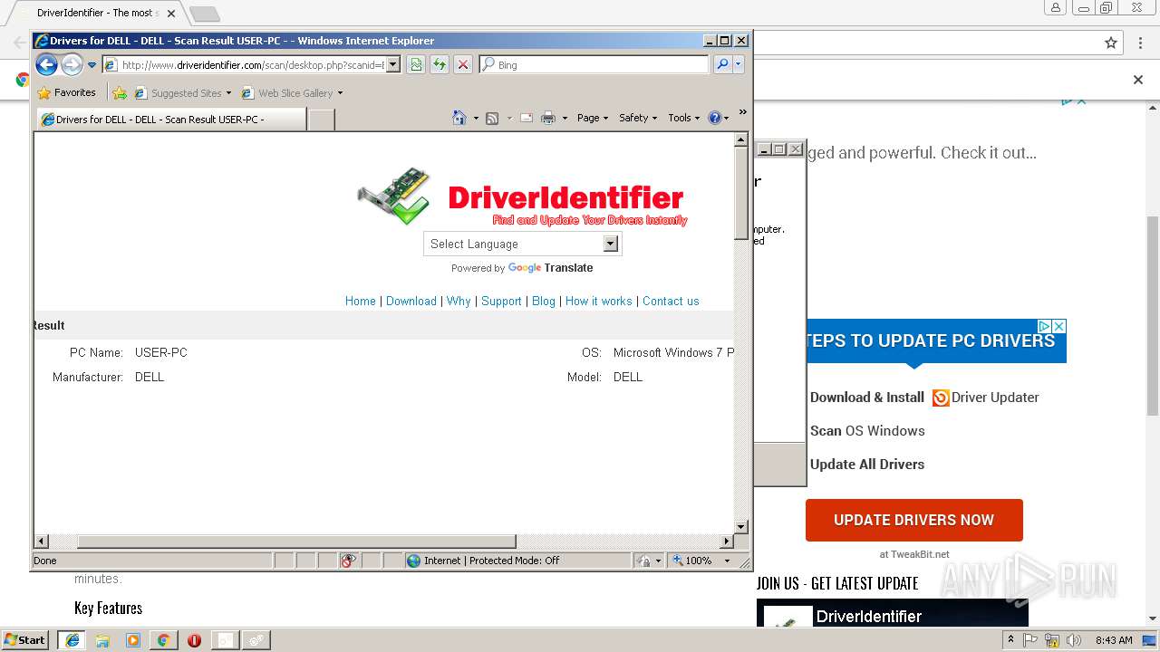Screen dimensions: 1160x652
Task: Expand the address bar URL history dropdown
Action: (393, 64)
